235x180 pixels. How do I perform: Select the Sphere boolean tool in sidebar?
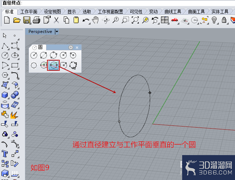(15, 95)
